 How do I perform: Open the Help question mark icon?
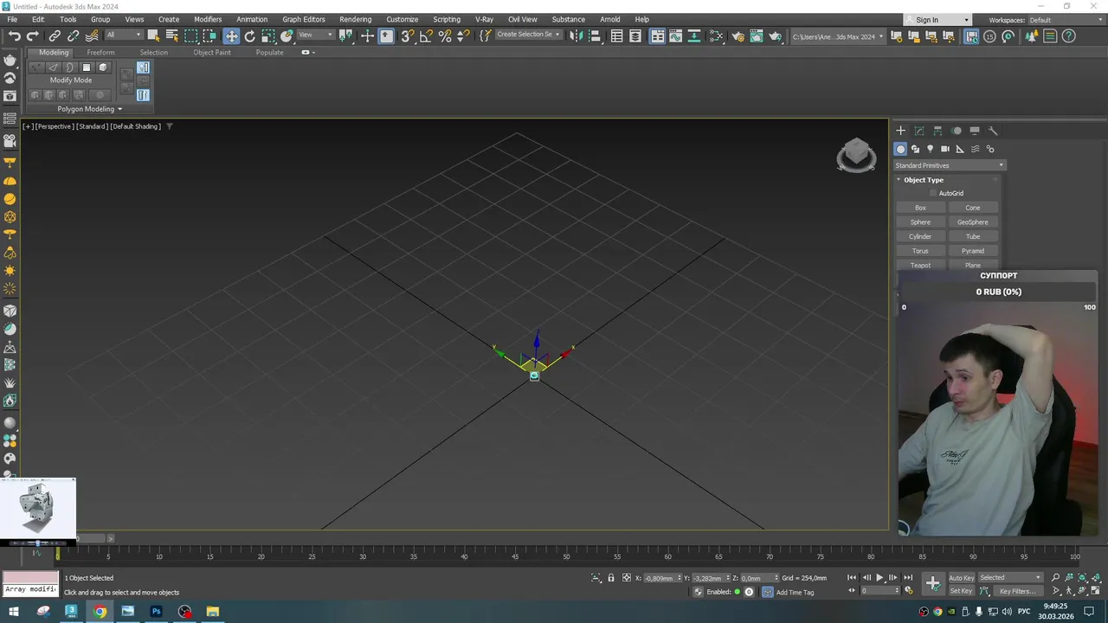click(1069, 35)
